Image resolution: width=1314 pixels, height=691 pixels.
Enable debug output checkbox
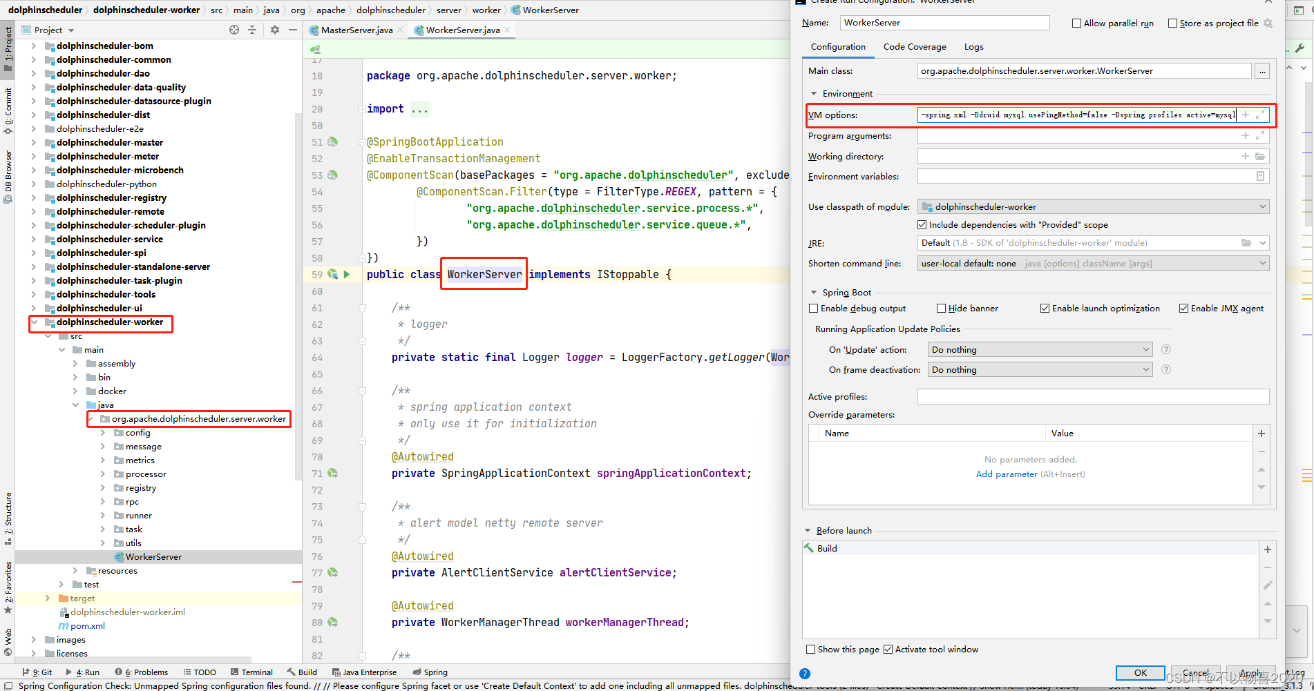coord(813,308)
